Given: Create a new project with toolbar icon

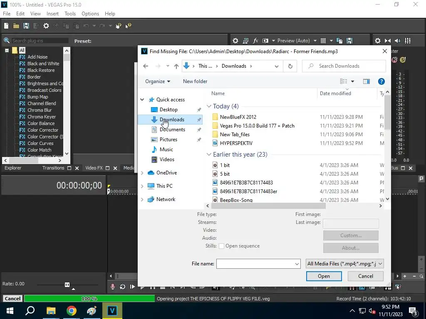Looking at the screenshot, I should point(6,26).
